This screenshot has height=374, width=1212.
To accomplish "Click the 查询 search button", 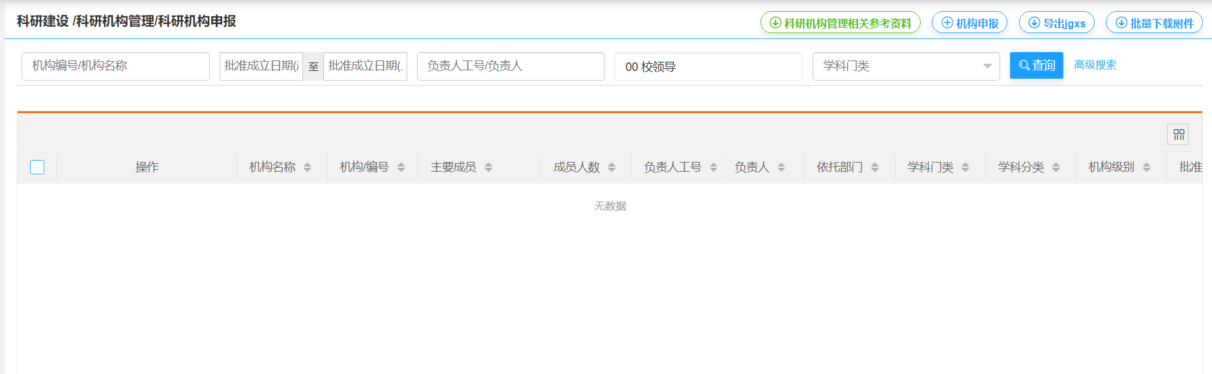I will 1036,66.
